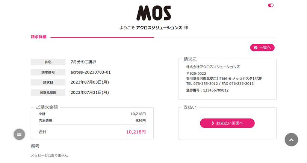
Task: Click the 請求日 value 2023年07月03日(月)
Action: [90, 82]
